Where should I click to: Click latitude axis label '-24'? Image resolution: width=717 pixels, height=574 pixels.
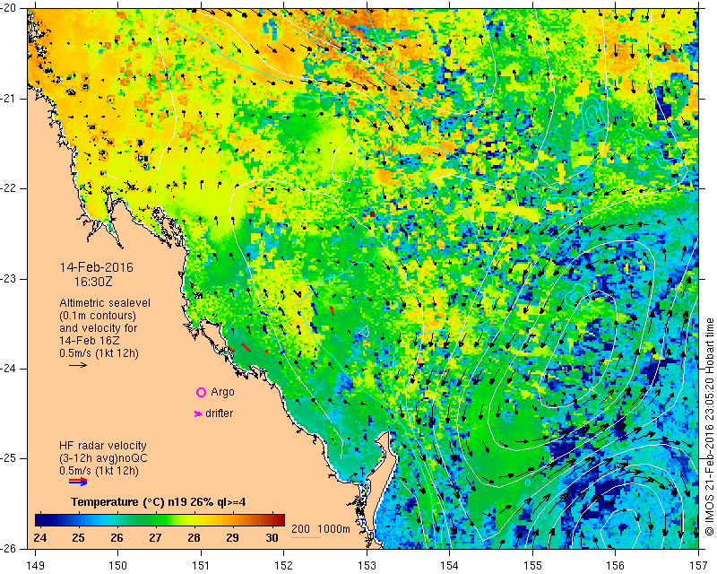pyautogui.click(x=9, y=368)
